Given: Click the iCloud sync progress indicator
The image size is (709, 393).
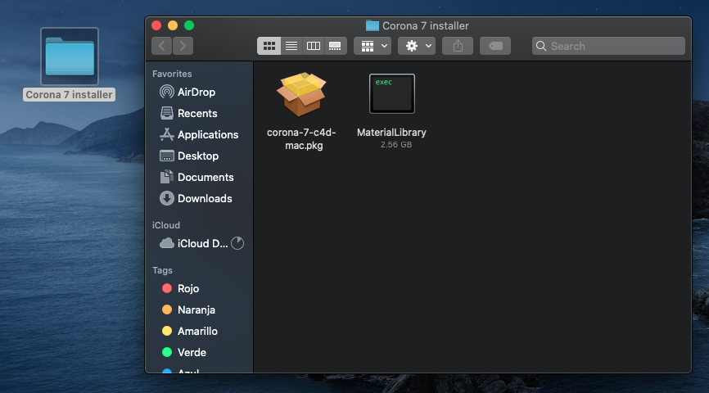Looking at the screenshot, I should tap(237, 243).
